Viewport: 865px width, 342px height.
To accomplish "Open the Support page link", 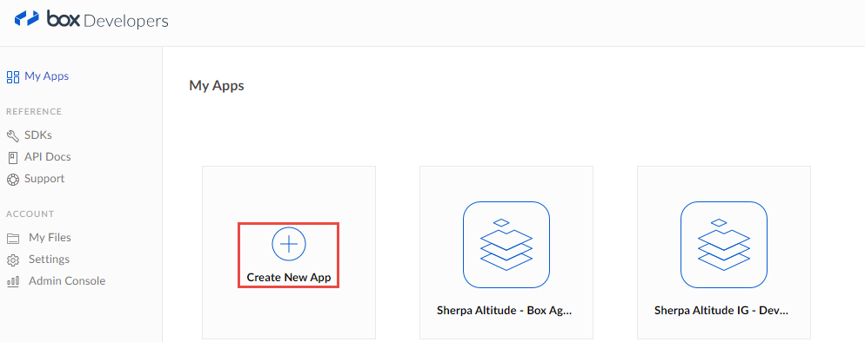I will 44,178.
